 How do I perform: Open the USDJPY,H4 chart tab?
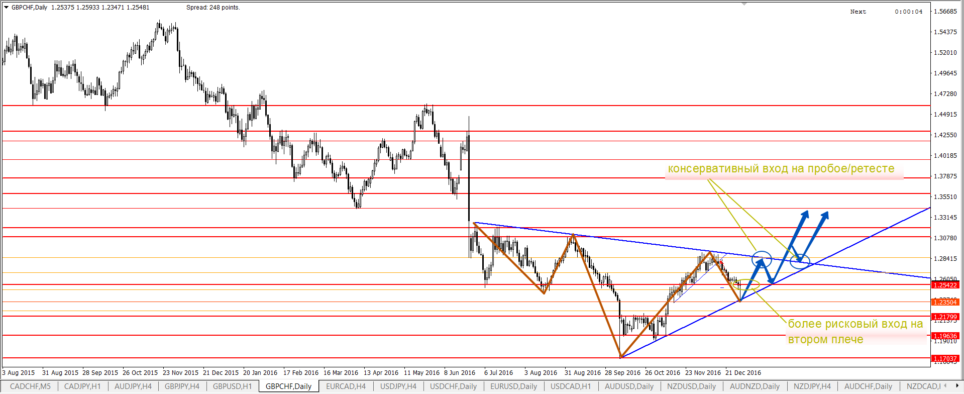point(398,386)
